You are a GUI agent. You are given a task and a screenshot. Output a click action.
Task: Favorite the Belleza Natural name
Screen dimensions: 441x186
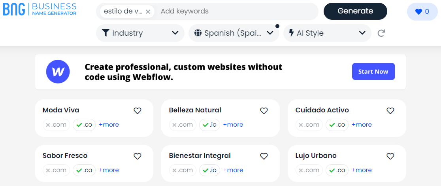tap(264, 111)
